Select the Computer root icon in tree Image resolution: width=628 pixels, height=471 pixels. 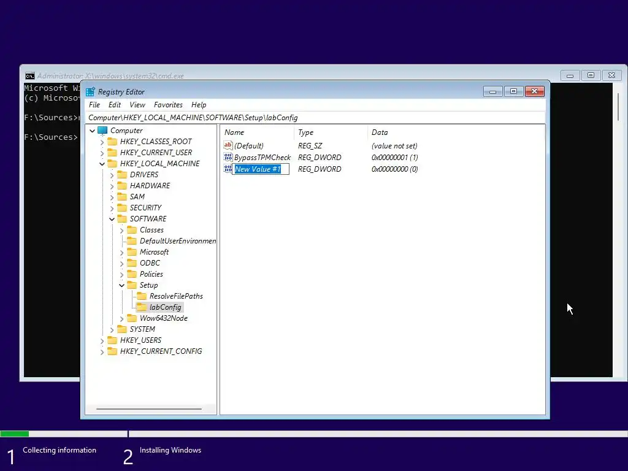[102, 131]
